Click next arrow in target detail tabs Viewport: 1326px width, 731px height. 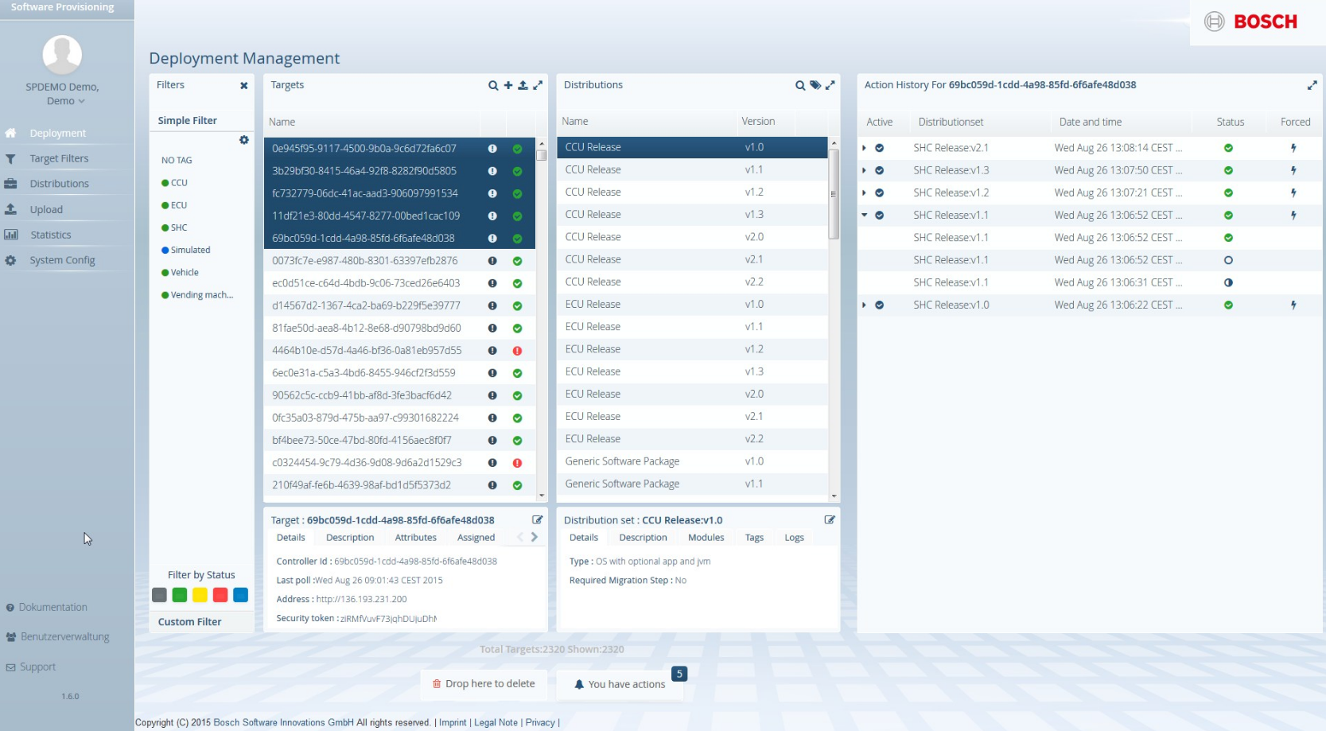coord(535,537)
